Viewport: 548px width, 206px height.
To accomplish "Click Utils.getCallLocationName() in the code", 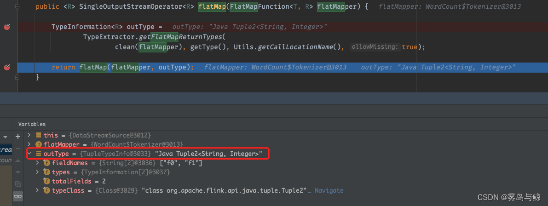I will tap(289, 47).
